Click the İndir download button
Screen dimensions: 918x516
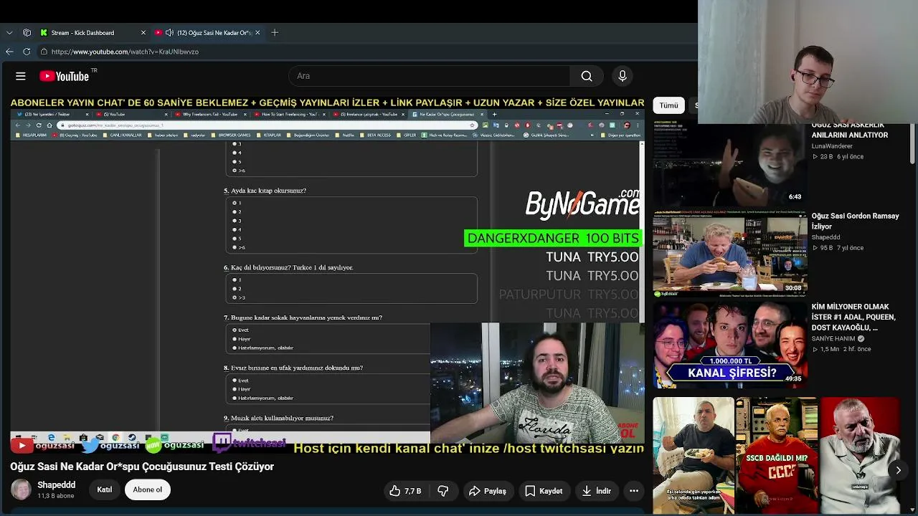(596, 491)
